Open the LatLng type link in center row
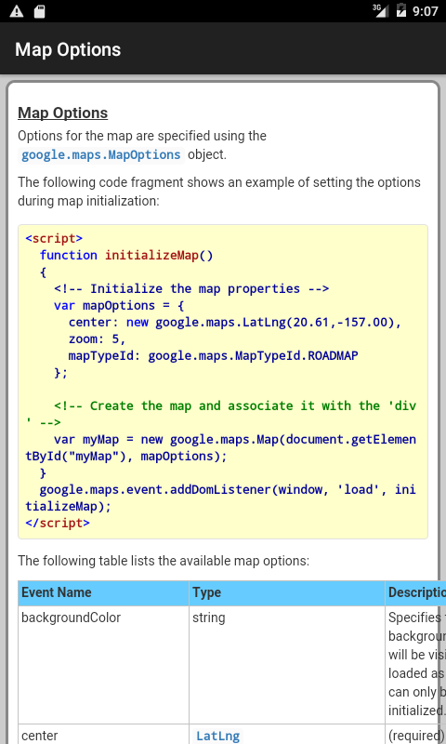 pyautogui.click(x=218, y=736)
